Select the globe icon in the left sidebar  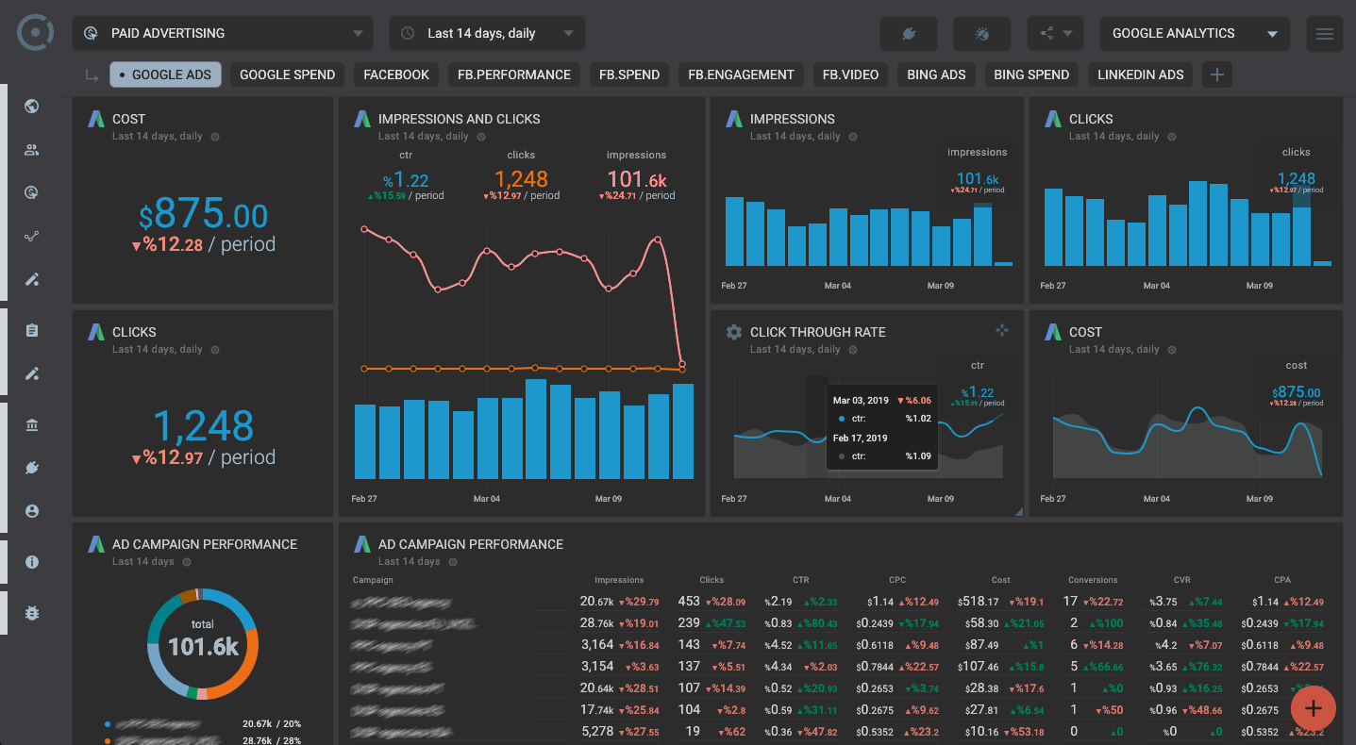[31, 107]
